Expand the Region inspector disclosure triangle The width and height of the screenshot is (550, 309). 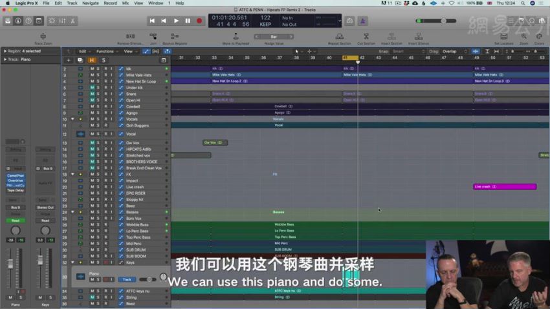pos(5,51)
